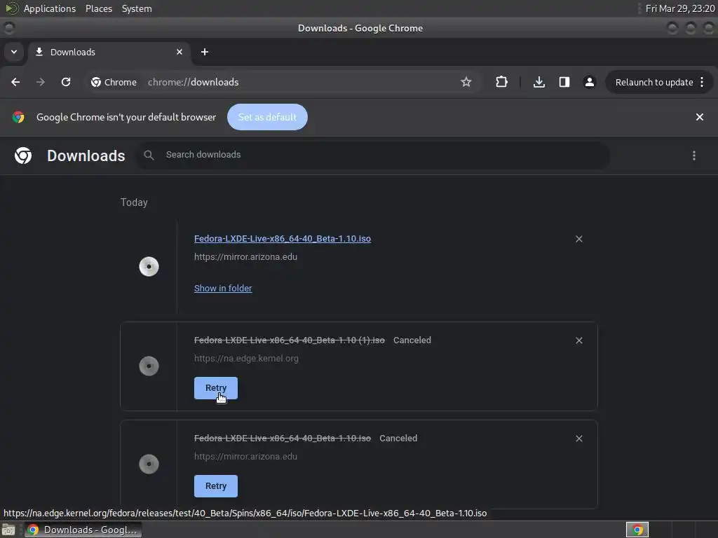This screenshot has height=538, width=718.
Task: Open a new tab with plus button
Action: [205, 52]
